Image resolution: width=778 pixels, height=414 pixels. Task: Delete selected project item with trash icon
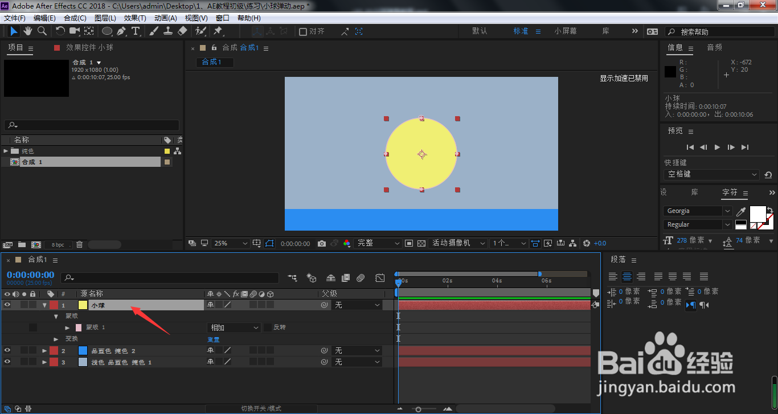[79, 244]
